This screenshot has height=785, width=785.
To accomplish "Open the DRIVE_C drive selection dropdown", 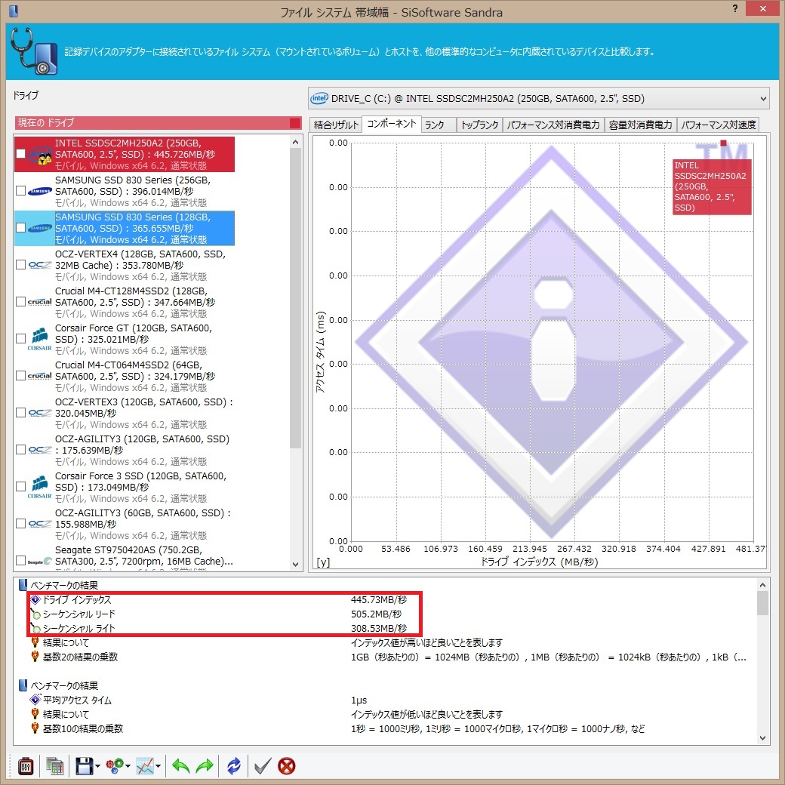I will (538, 99).
